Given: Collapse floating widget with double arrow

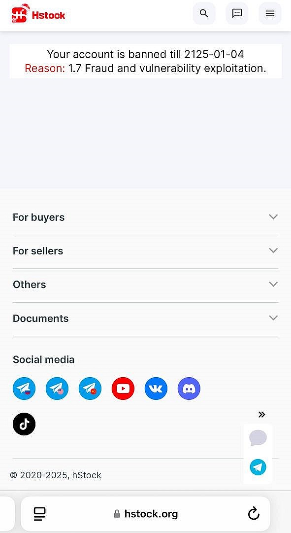Looking at the screenshot, I should pyautogui.click(x=261, y=414).
